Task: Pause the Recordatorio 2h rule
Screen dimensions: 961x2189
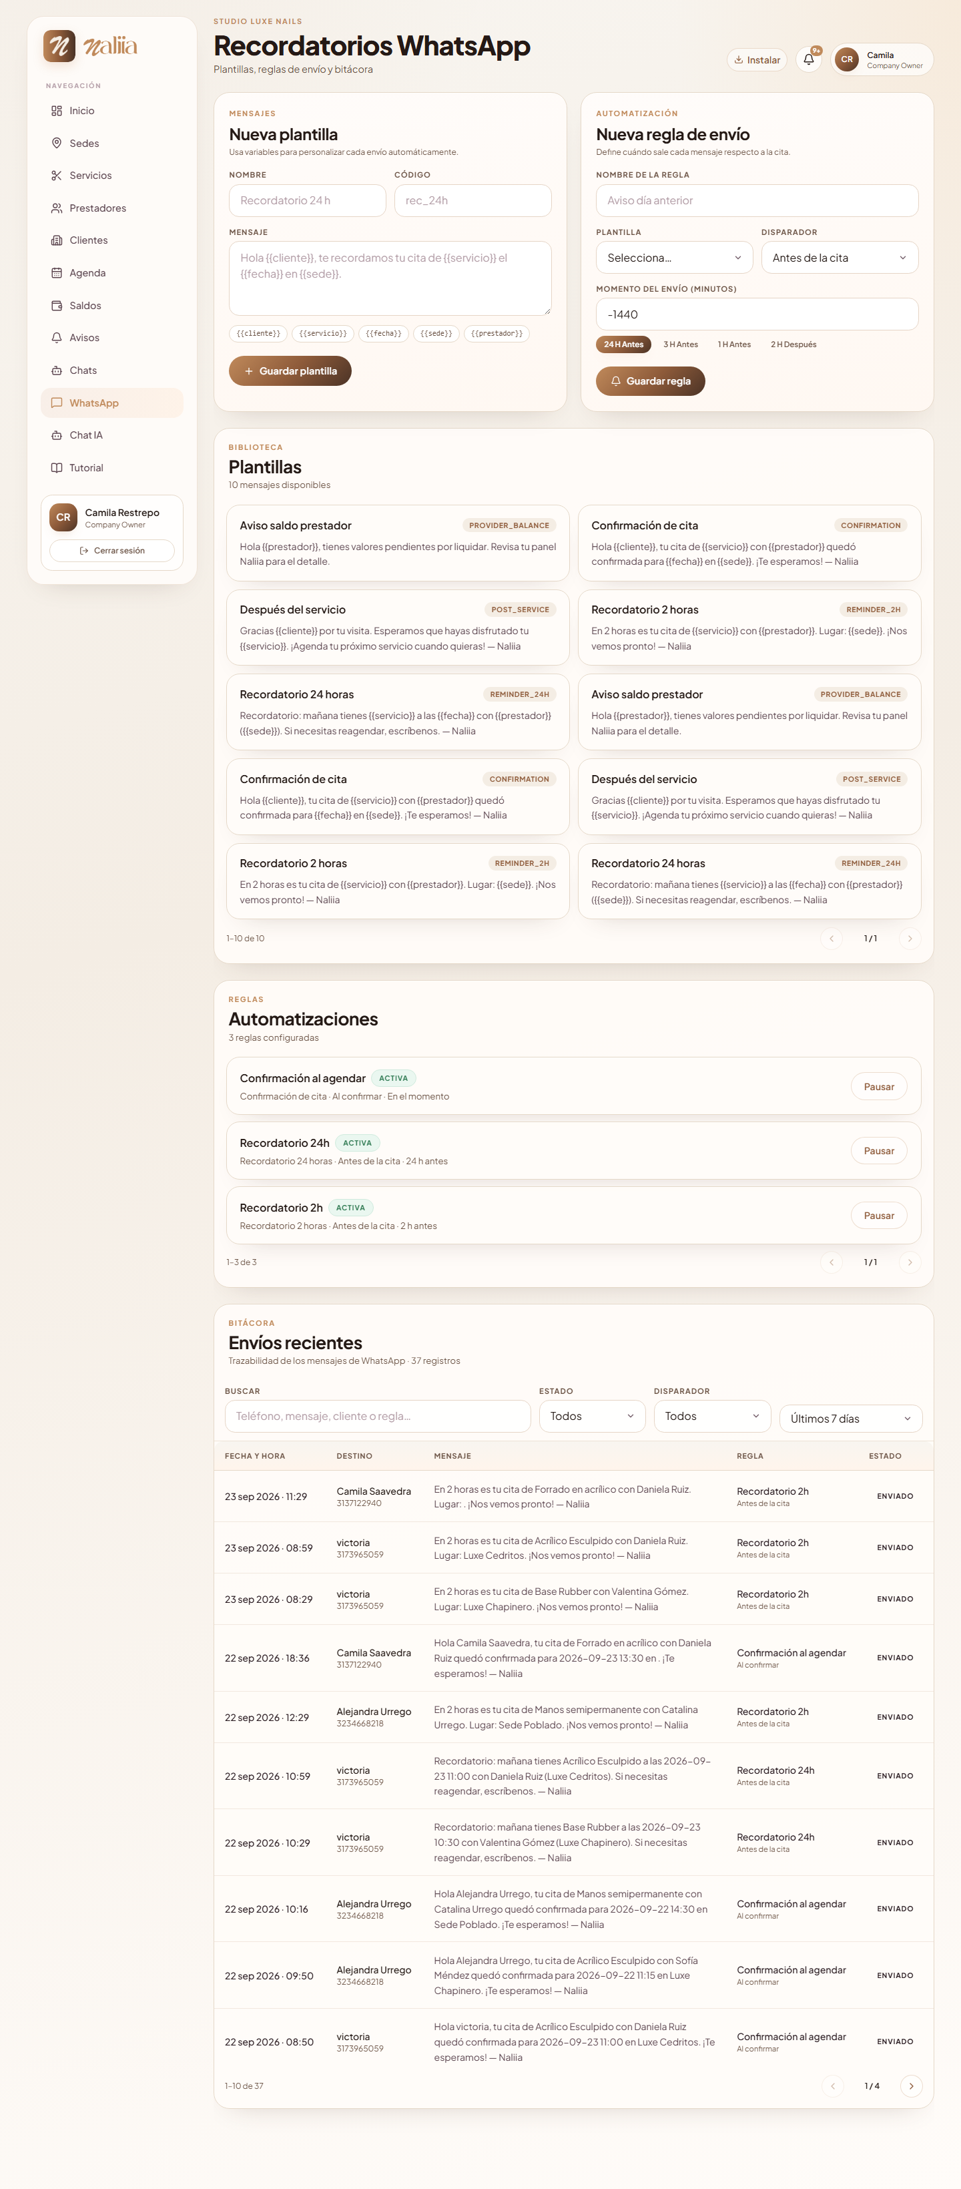Action: 878,1215
